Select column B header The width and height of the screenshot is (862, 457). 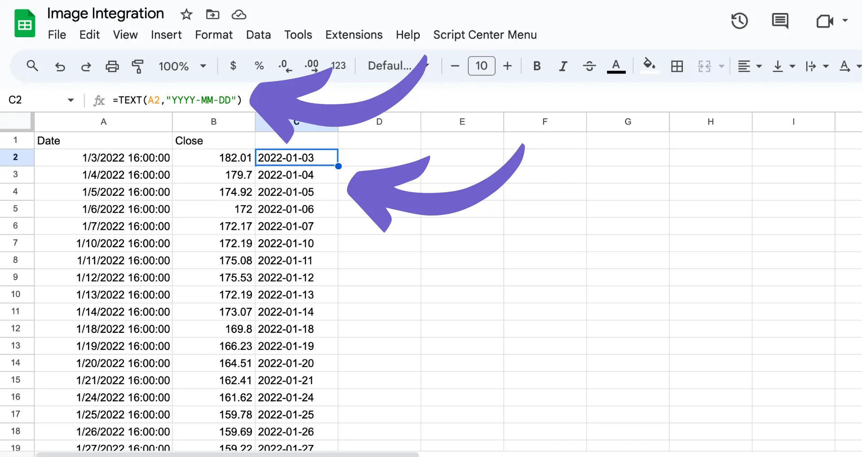pos(214,122)
